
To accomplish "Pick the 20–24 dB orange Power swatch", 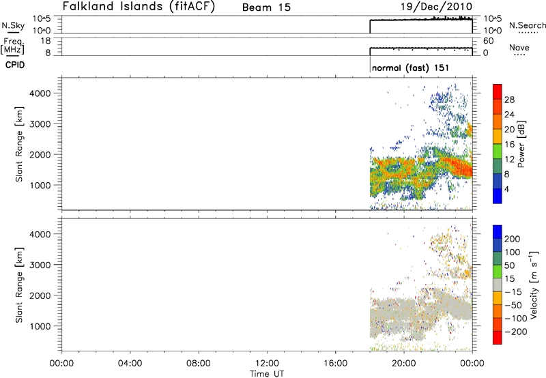I will pyautogui.click(x=498, y=121).
